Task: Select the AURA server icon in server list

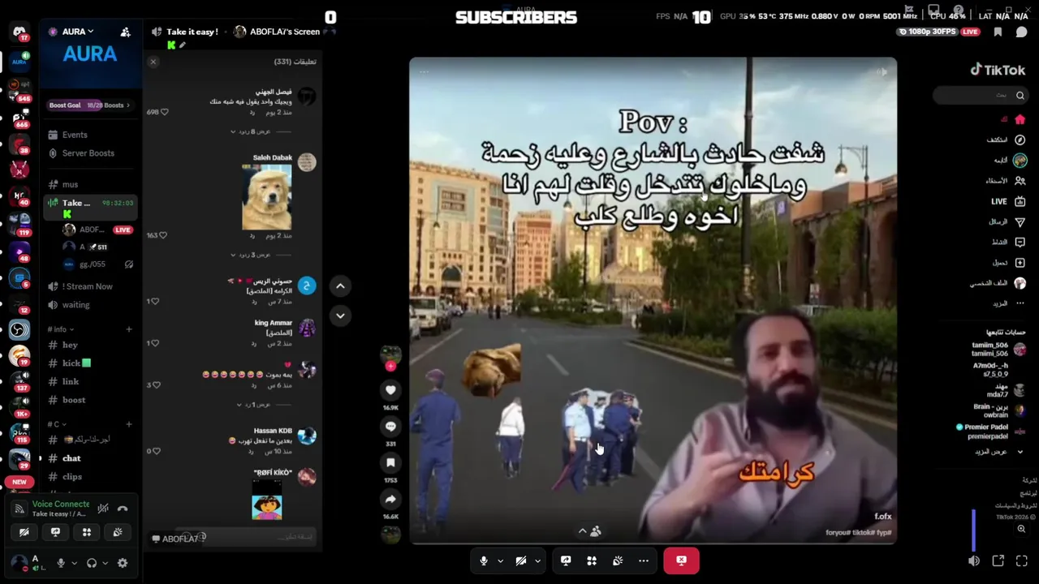Action: coord(19,61)
